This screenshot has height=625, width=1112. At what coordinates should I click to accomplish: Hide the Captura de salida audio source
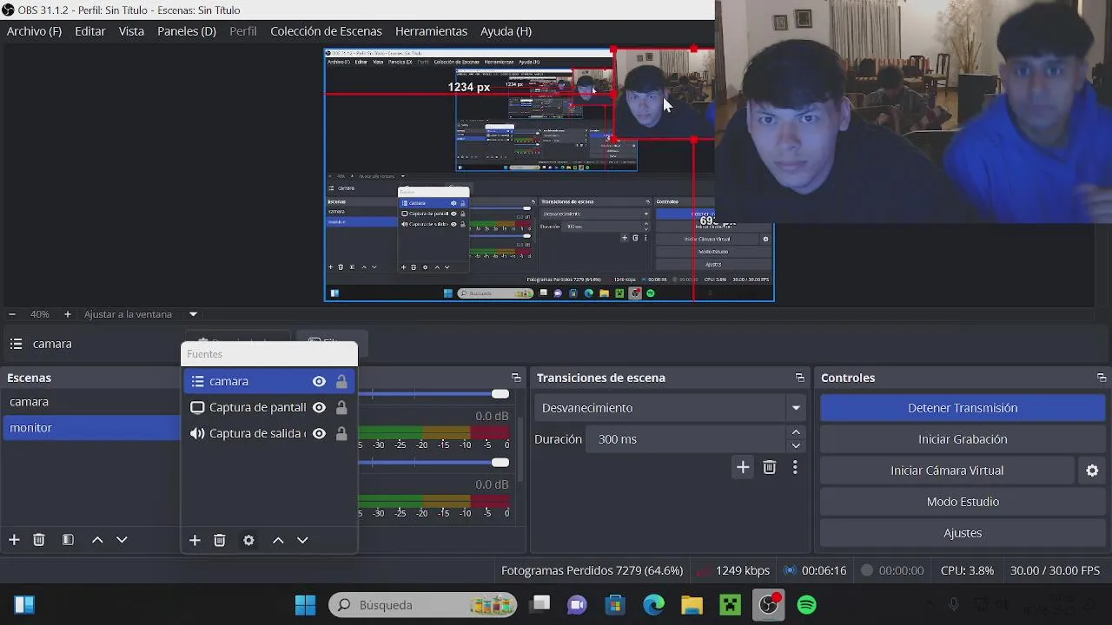(x=319, y=433)
